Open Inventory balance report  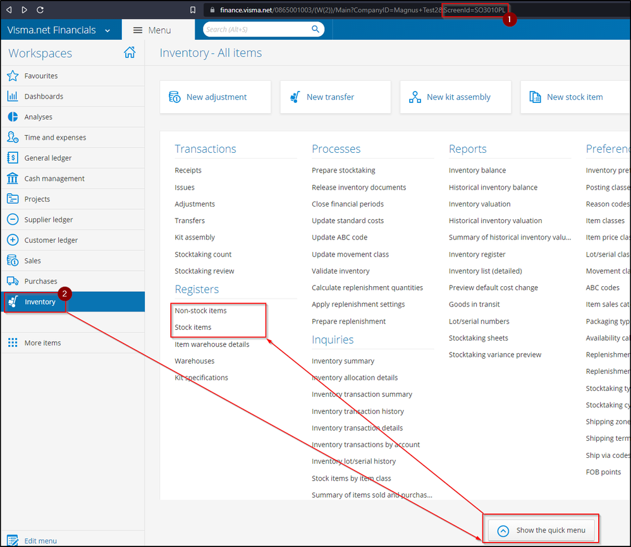click(x=477, y=170)
